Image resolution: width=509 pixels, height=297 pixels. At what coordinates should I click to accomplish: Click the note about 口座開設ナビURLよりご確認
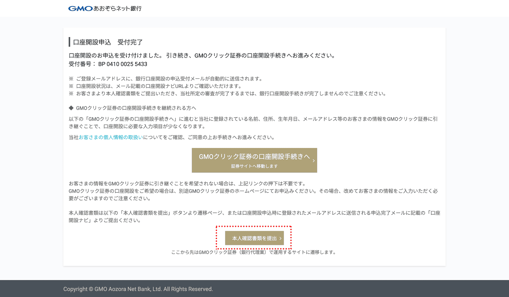[156, 86]
